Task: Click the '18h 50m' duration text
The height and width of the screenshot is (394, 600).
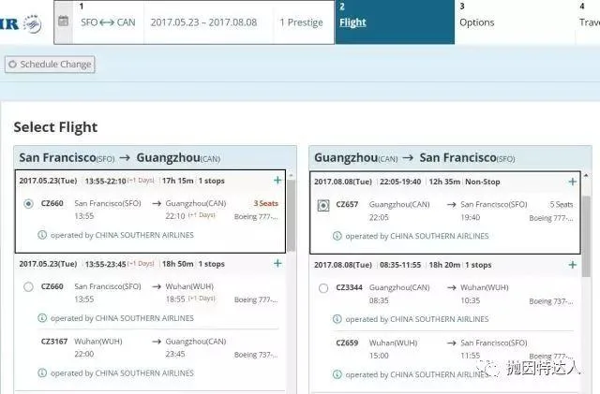Action: click(177, 264)
